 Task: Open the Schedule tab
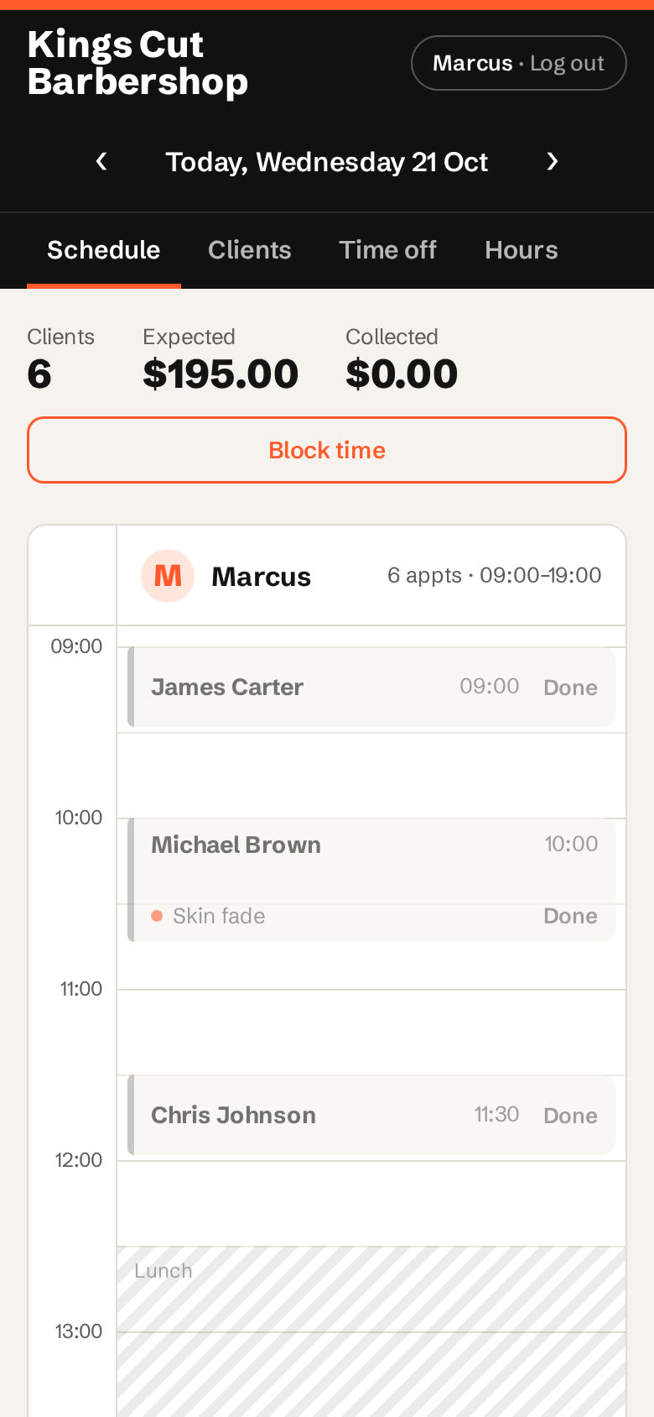click(104, 250)
